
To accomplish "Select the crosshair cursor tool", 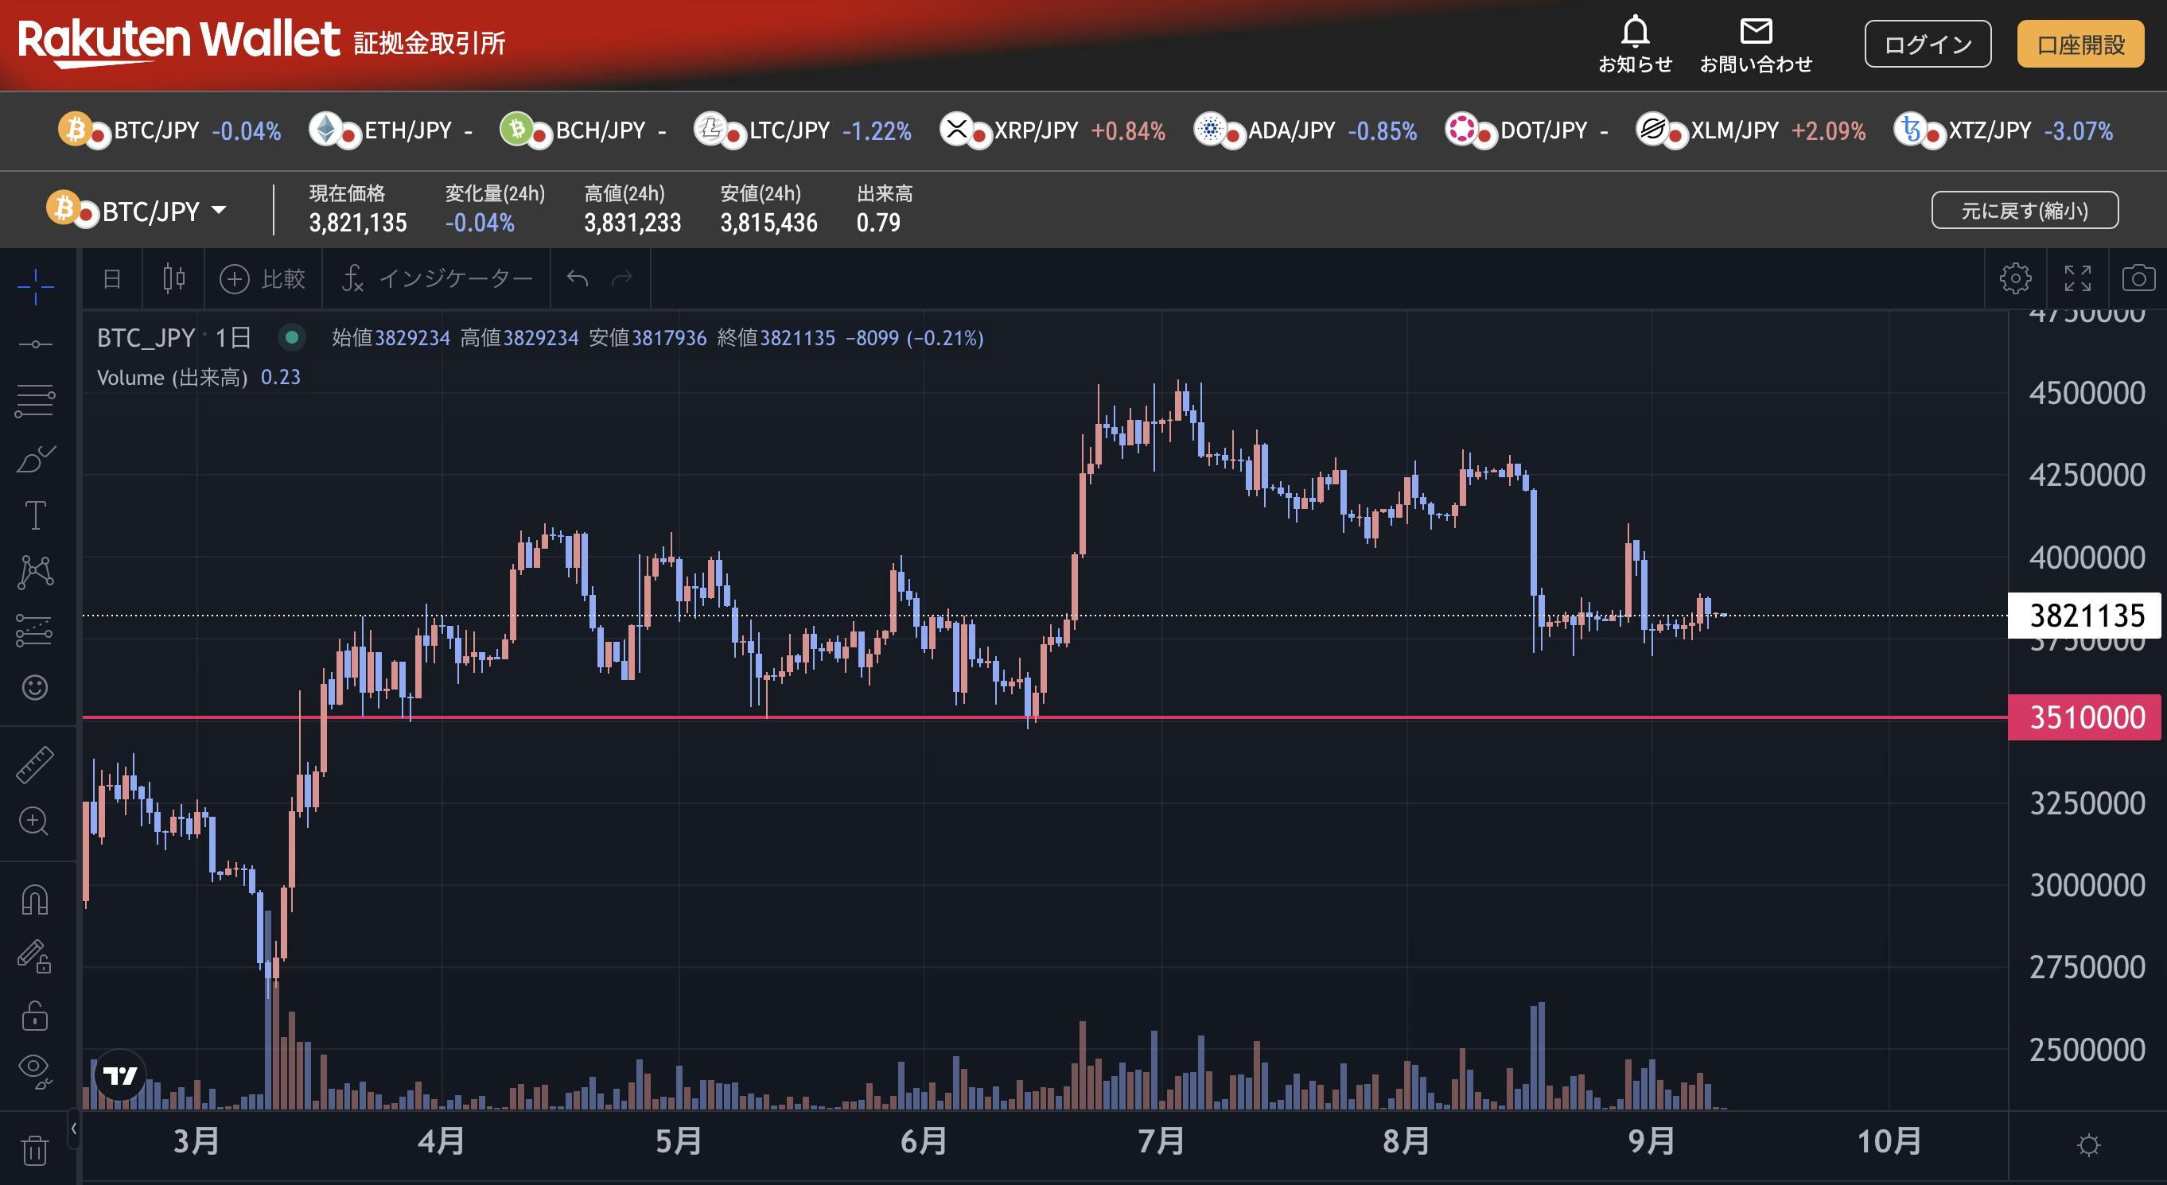I will pos(34,287).
